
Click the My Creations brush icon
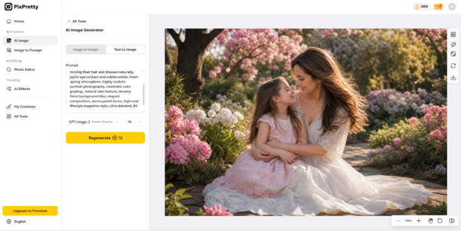pyautogui.click(x=9, y=106)
